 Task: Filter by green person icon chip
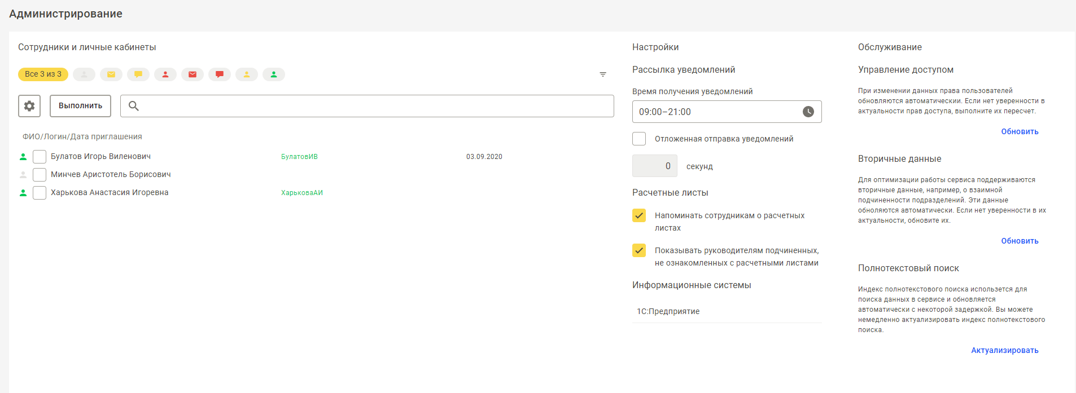pyautogui.click(x=274, y=74)
